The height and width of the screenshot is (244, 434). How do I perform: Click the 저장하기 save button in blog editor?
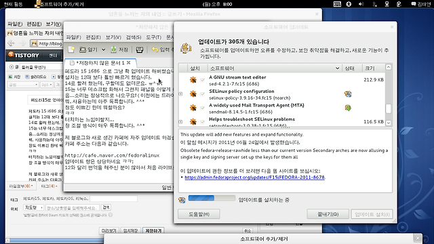coord(153,230)
